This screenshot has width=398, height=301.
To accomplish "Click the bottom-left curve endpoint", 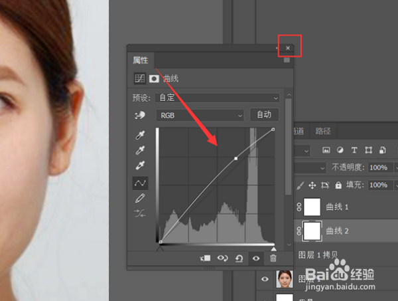I will click(161, 242).
